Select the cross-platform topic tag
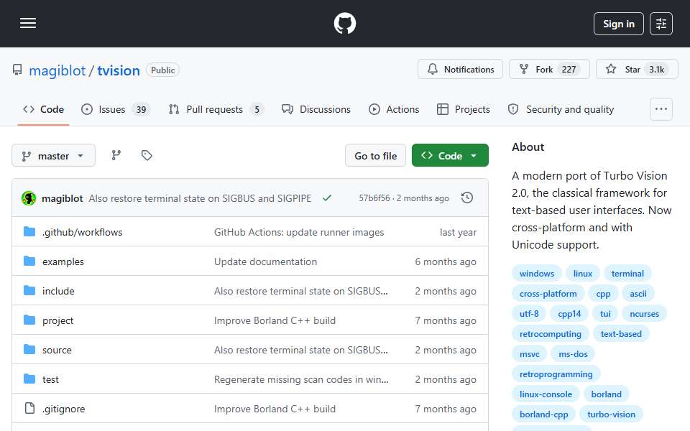 coord(548,294)
